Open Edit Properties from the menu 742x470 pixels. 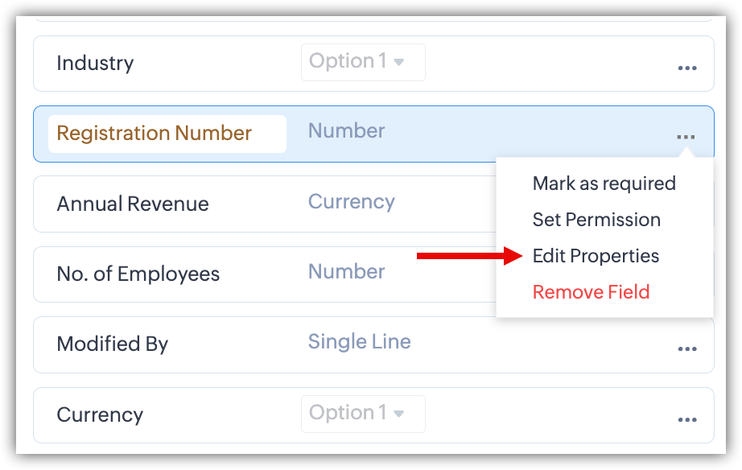tap(596, 256)
